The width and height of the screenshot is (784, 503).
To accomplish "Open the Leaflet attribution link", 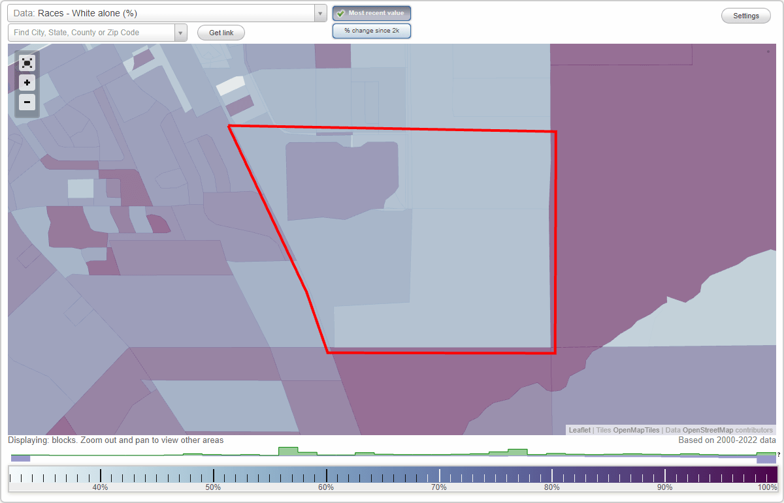I will click(580, 430).
